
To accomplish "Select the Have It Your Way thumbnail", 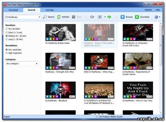I will 138,90.
